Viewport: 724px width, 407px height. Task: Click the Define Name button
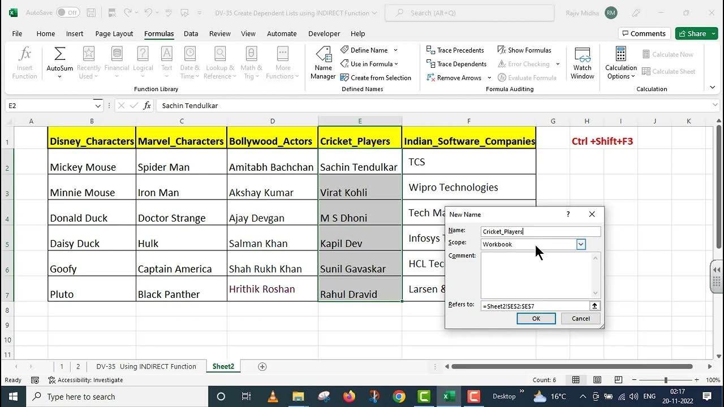(365, 50)
